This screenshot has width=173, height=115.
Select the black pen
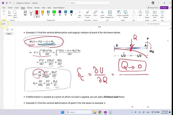pos(31,13)
